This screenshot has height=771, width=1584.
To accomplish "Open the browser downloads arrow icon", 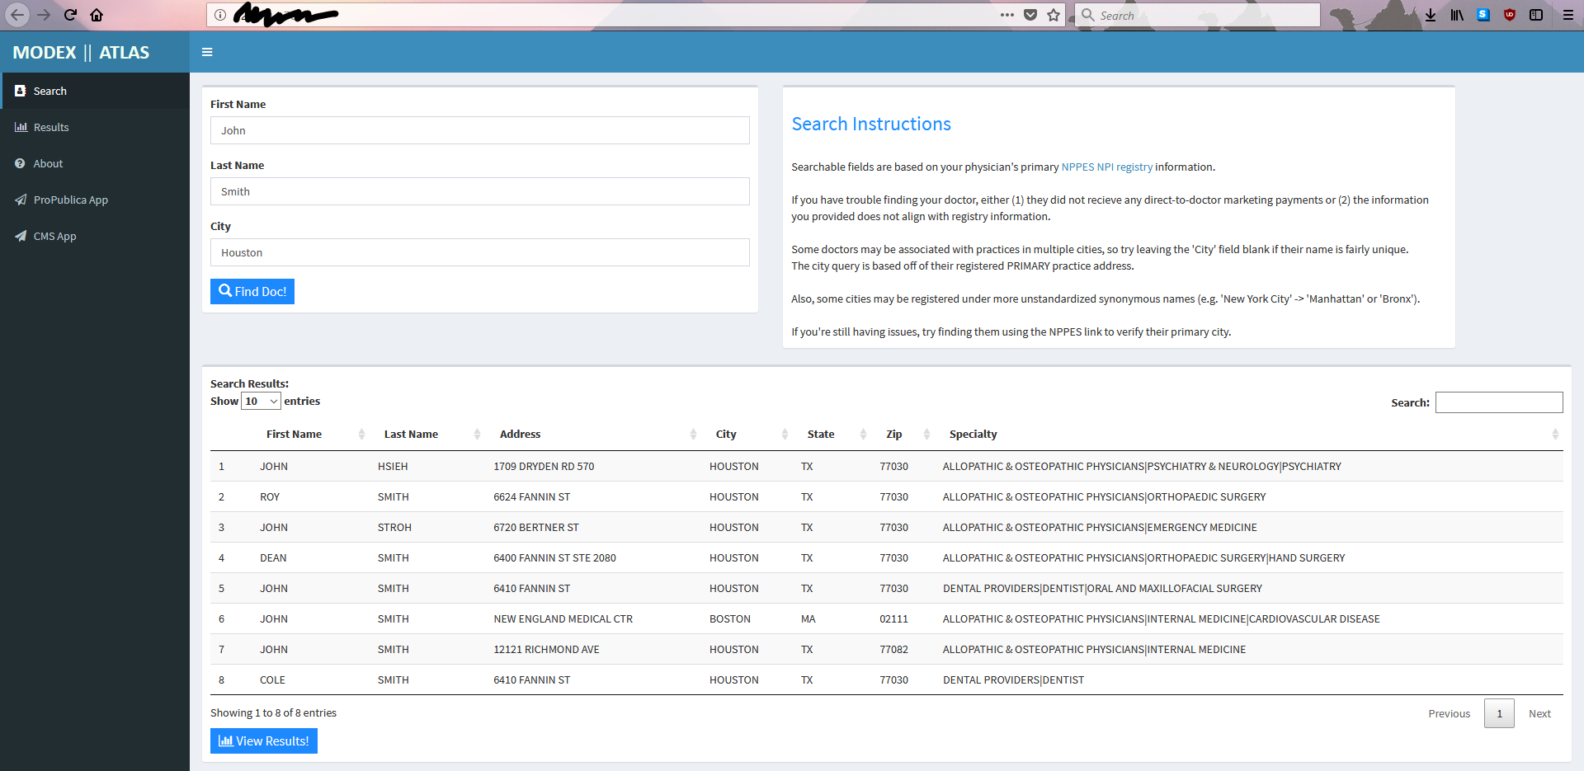I will tap(1431, 15).
